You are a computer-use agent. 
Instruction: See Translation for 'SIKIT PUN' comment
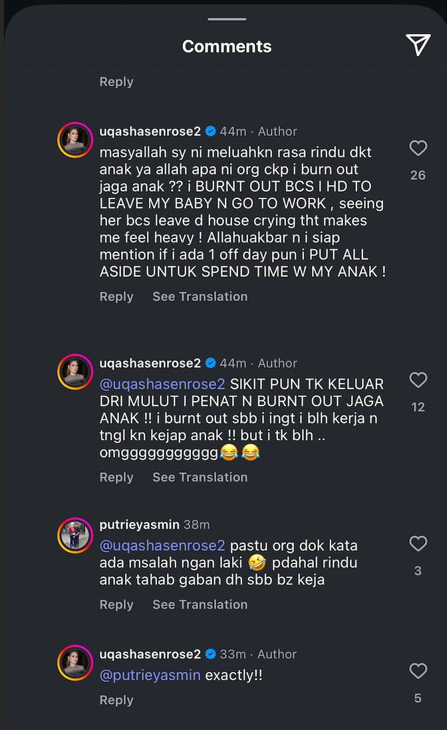tap(200, 477)
